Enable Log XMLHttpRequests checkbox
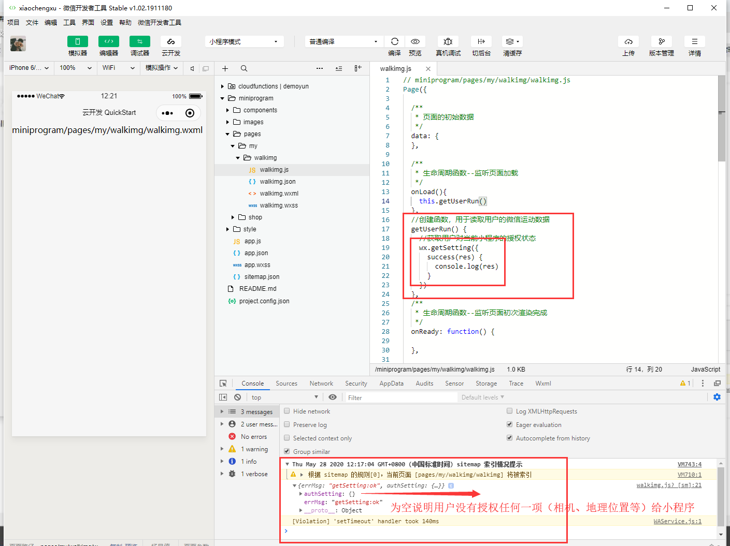Image resolution: width=730 pixels, height=546 pixels. (510, 411)
